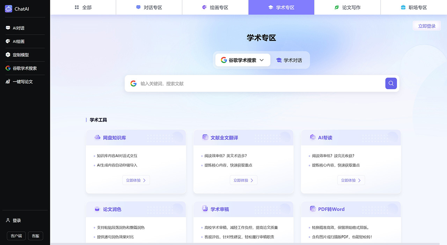
Task: Click 登录 at bottom of sidebar
Action: point(13,220)
